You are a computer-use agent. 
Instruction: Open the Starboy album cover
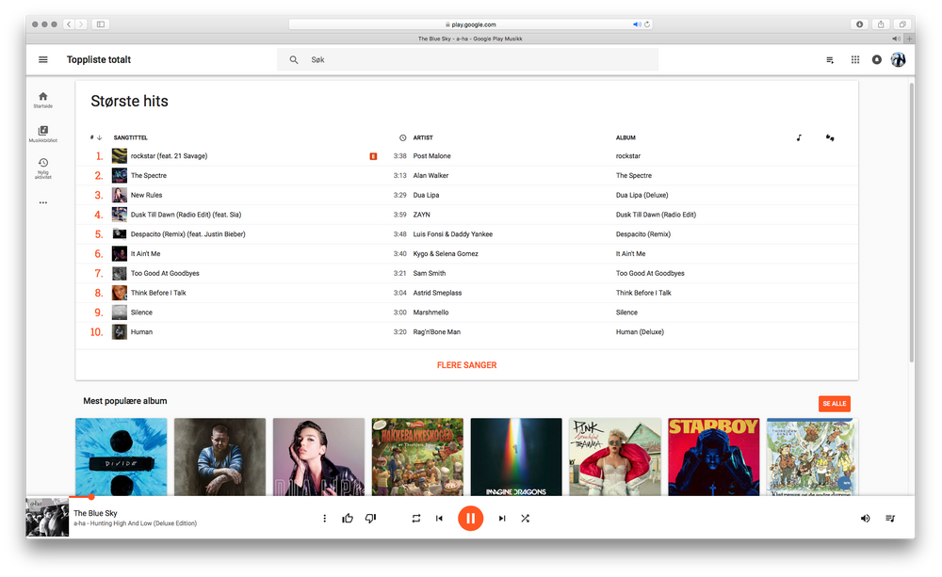[x=714, y=457]
